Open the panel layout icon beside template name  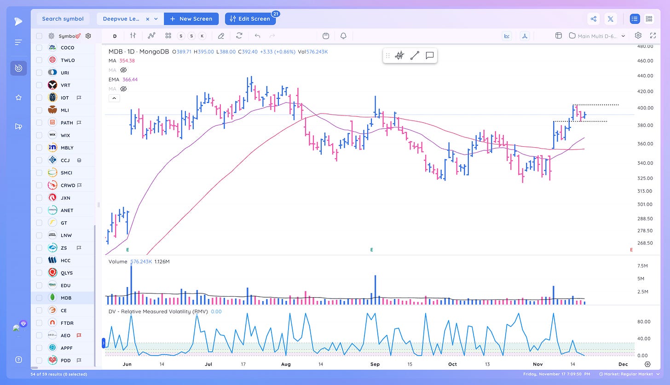[x=558, y=36]
